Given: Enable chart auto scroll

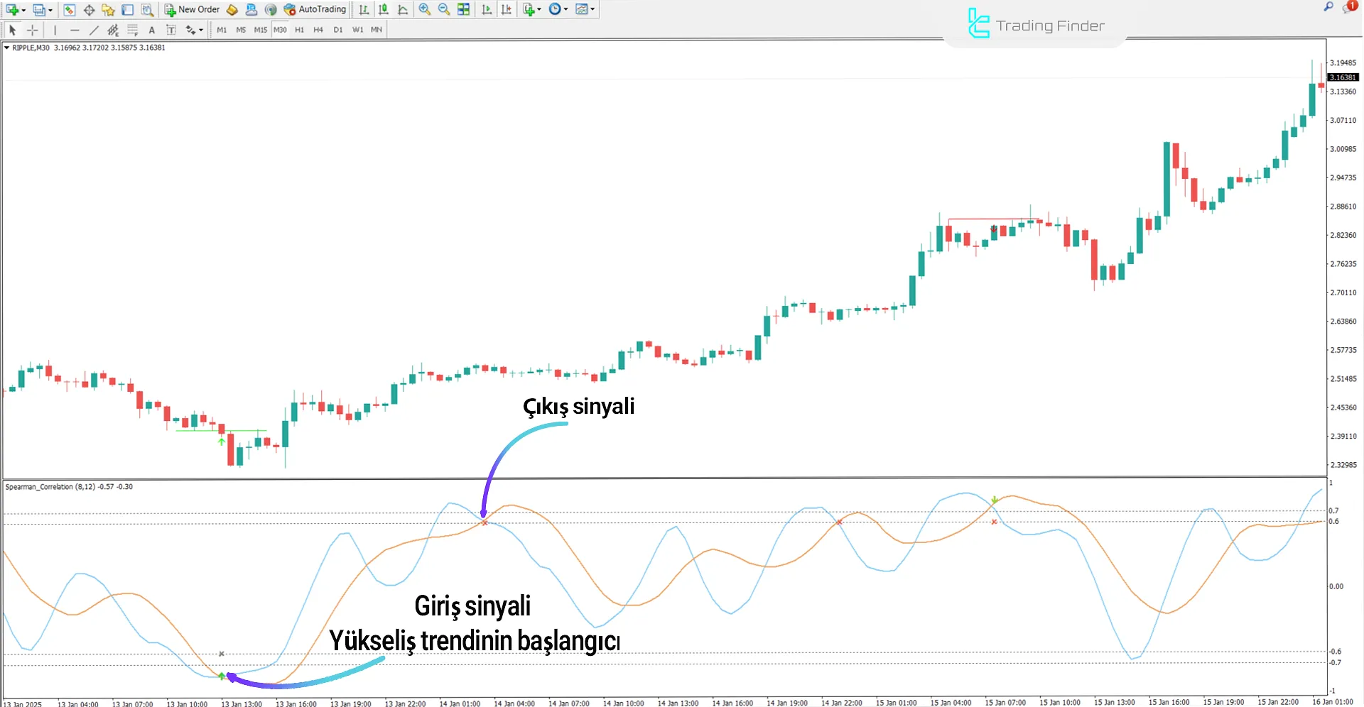Looking at the screenshot, I should pos(487,9).
